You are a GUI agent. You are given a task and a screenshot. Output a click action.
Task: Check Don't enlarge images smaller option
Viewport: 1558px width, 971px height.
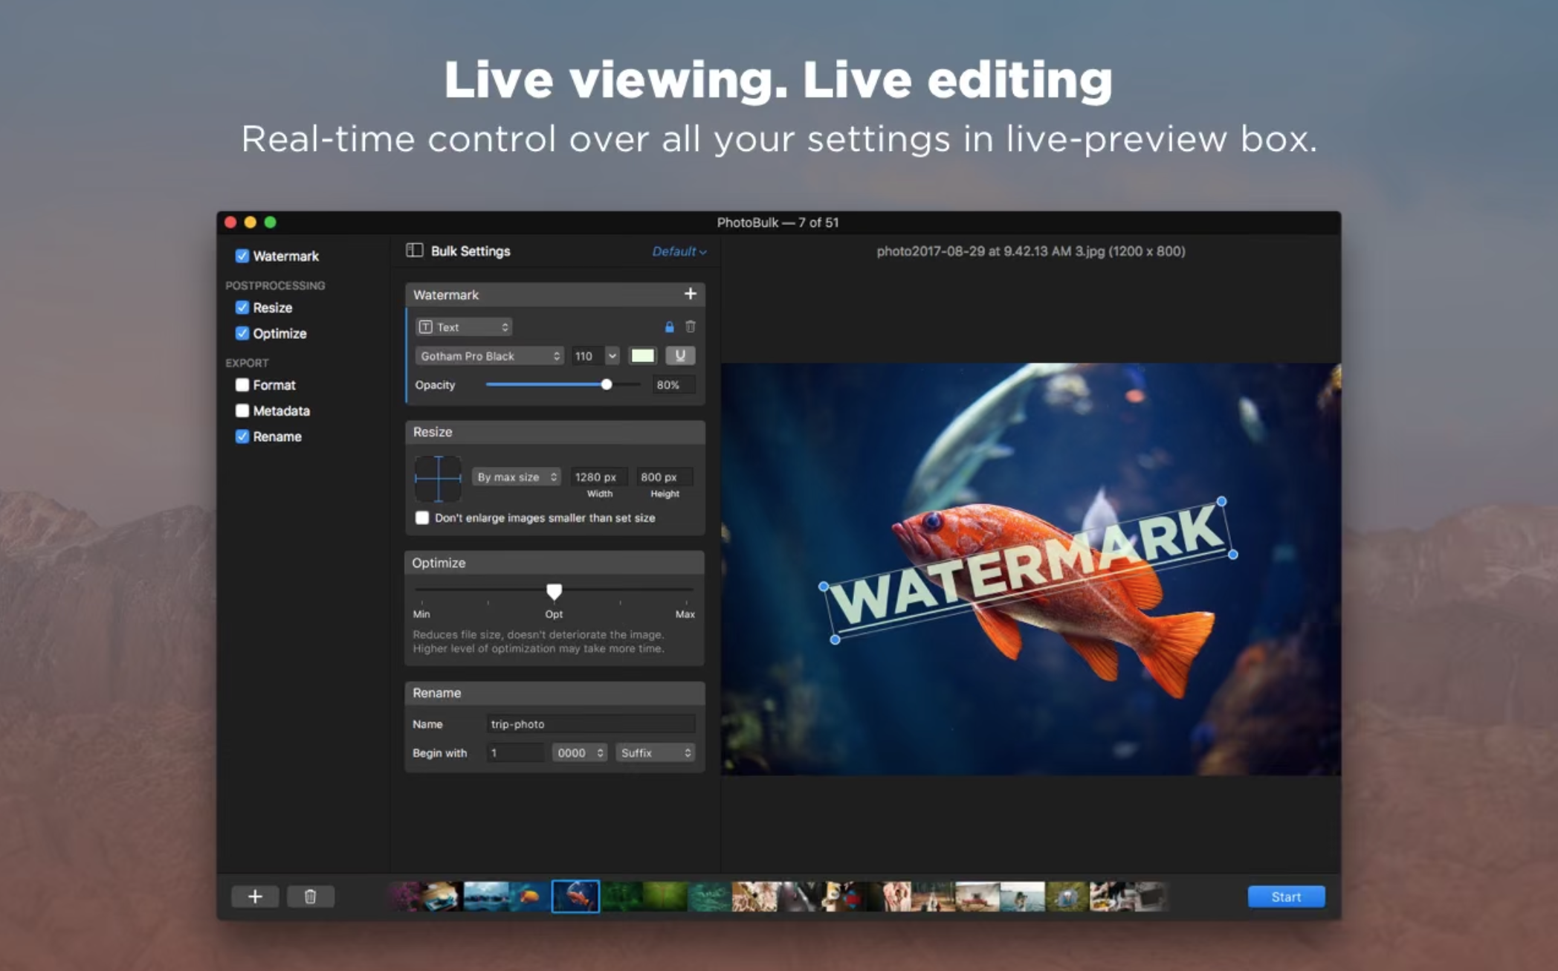click(x=422, y=518)
